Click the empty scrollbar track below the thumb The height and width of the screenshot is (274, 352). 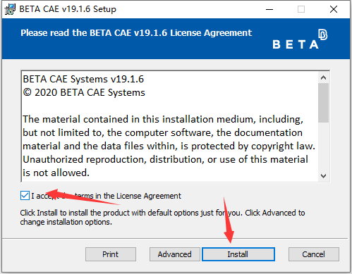point(324,147)
